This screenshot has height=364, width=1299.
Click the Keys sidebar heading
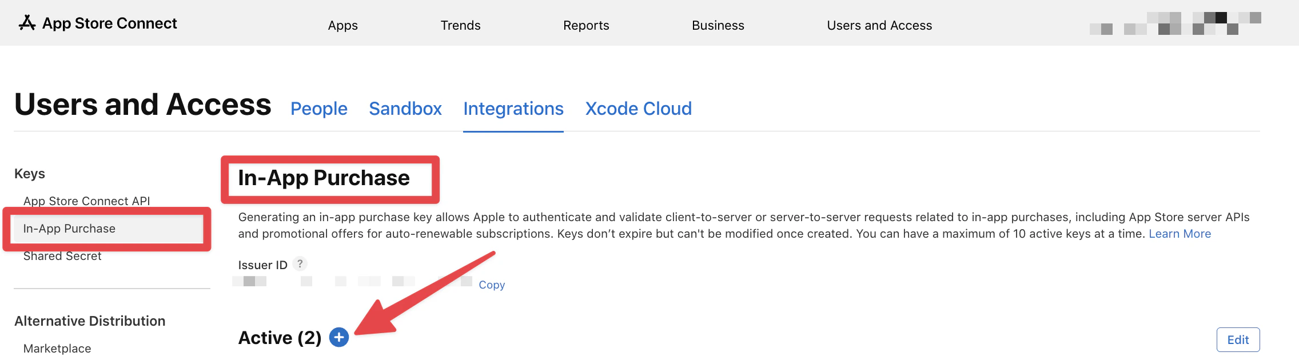point(30,174)
